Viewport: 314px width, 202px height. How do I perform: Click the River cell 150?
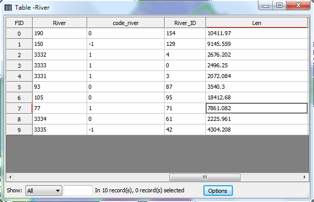point(60,44)
